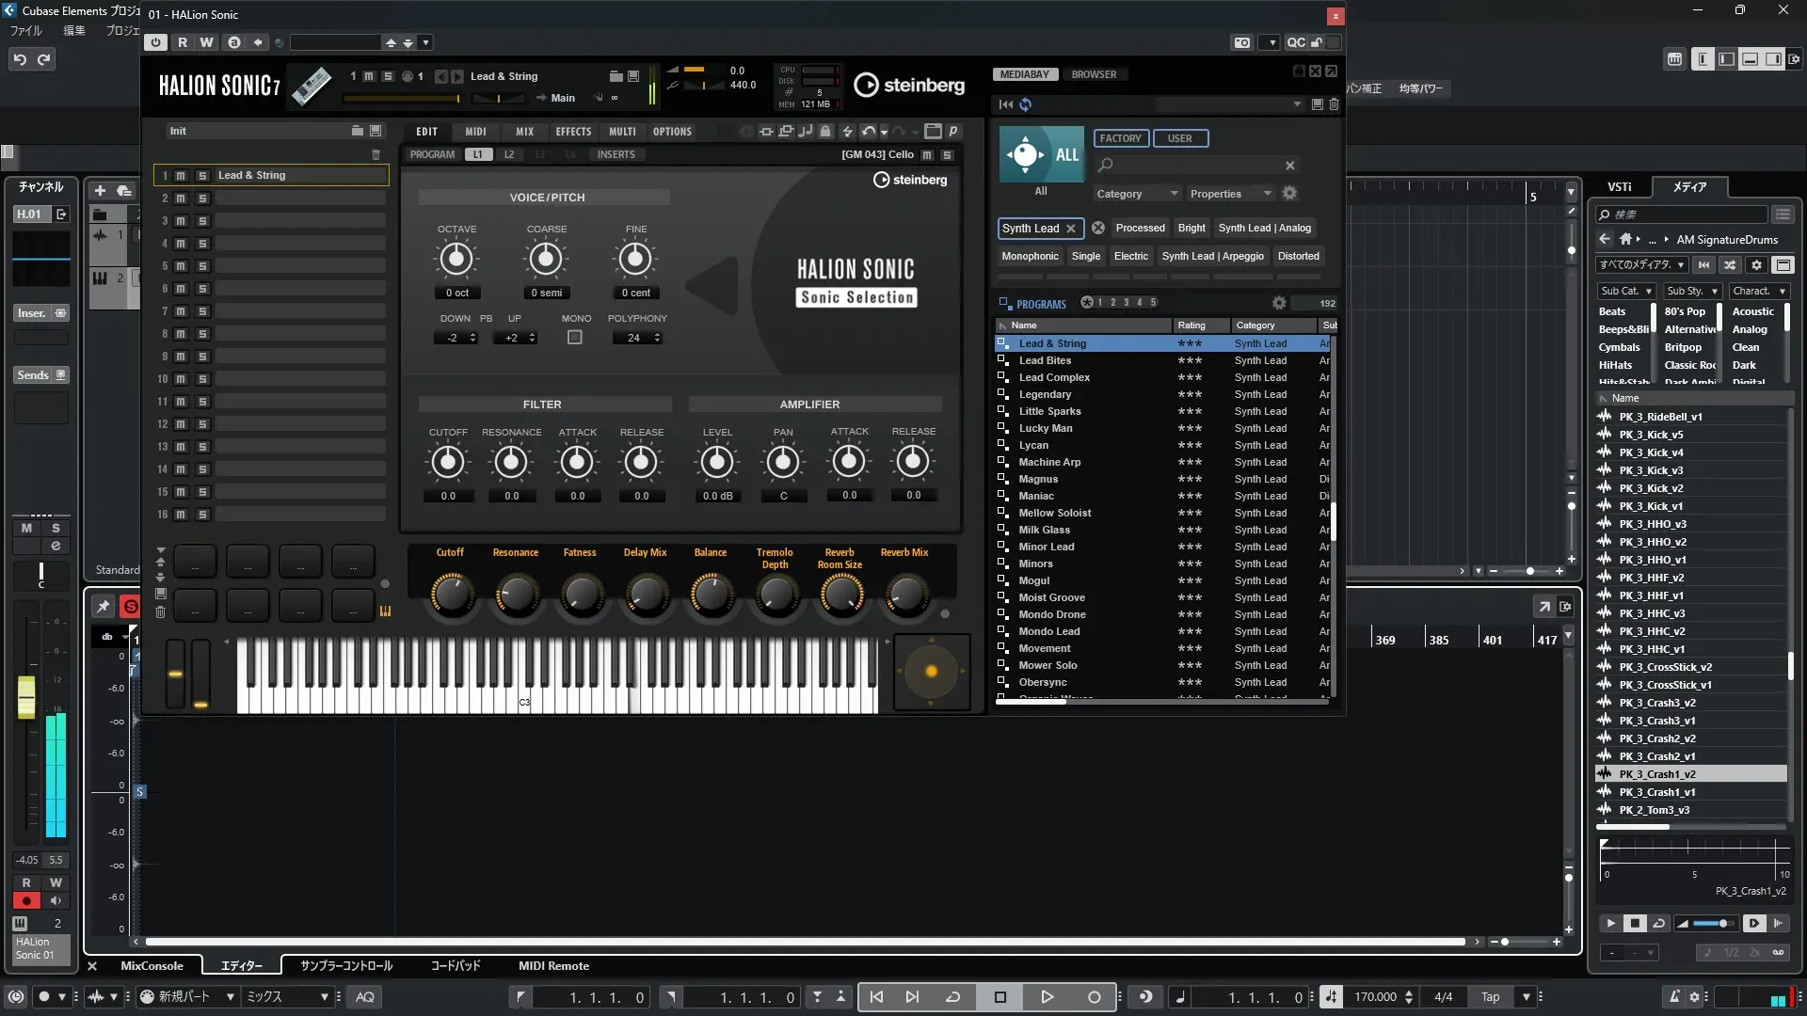Toggle the cycle loop button in transport

[x=952, y=997]
